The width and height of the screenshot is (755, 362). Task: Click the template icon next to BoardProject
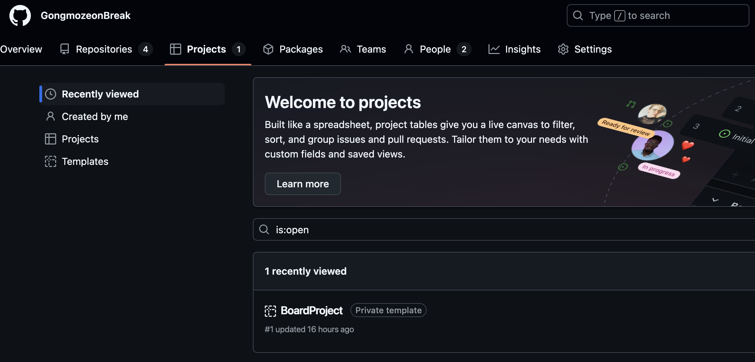(270, 311)
